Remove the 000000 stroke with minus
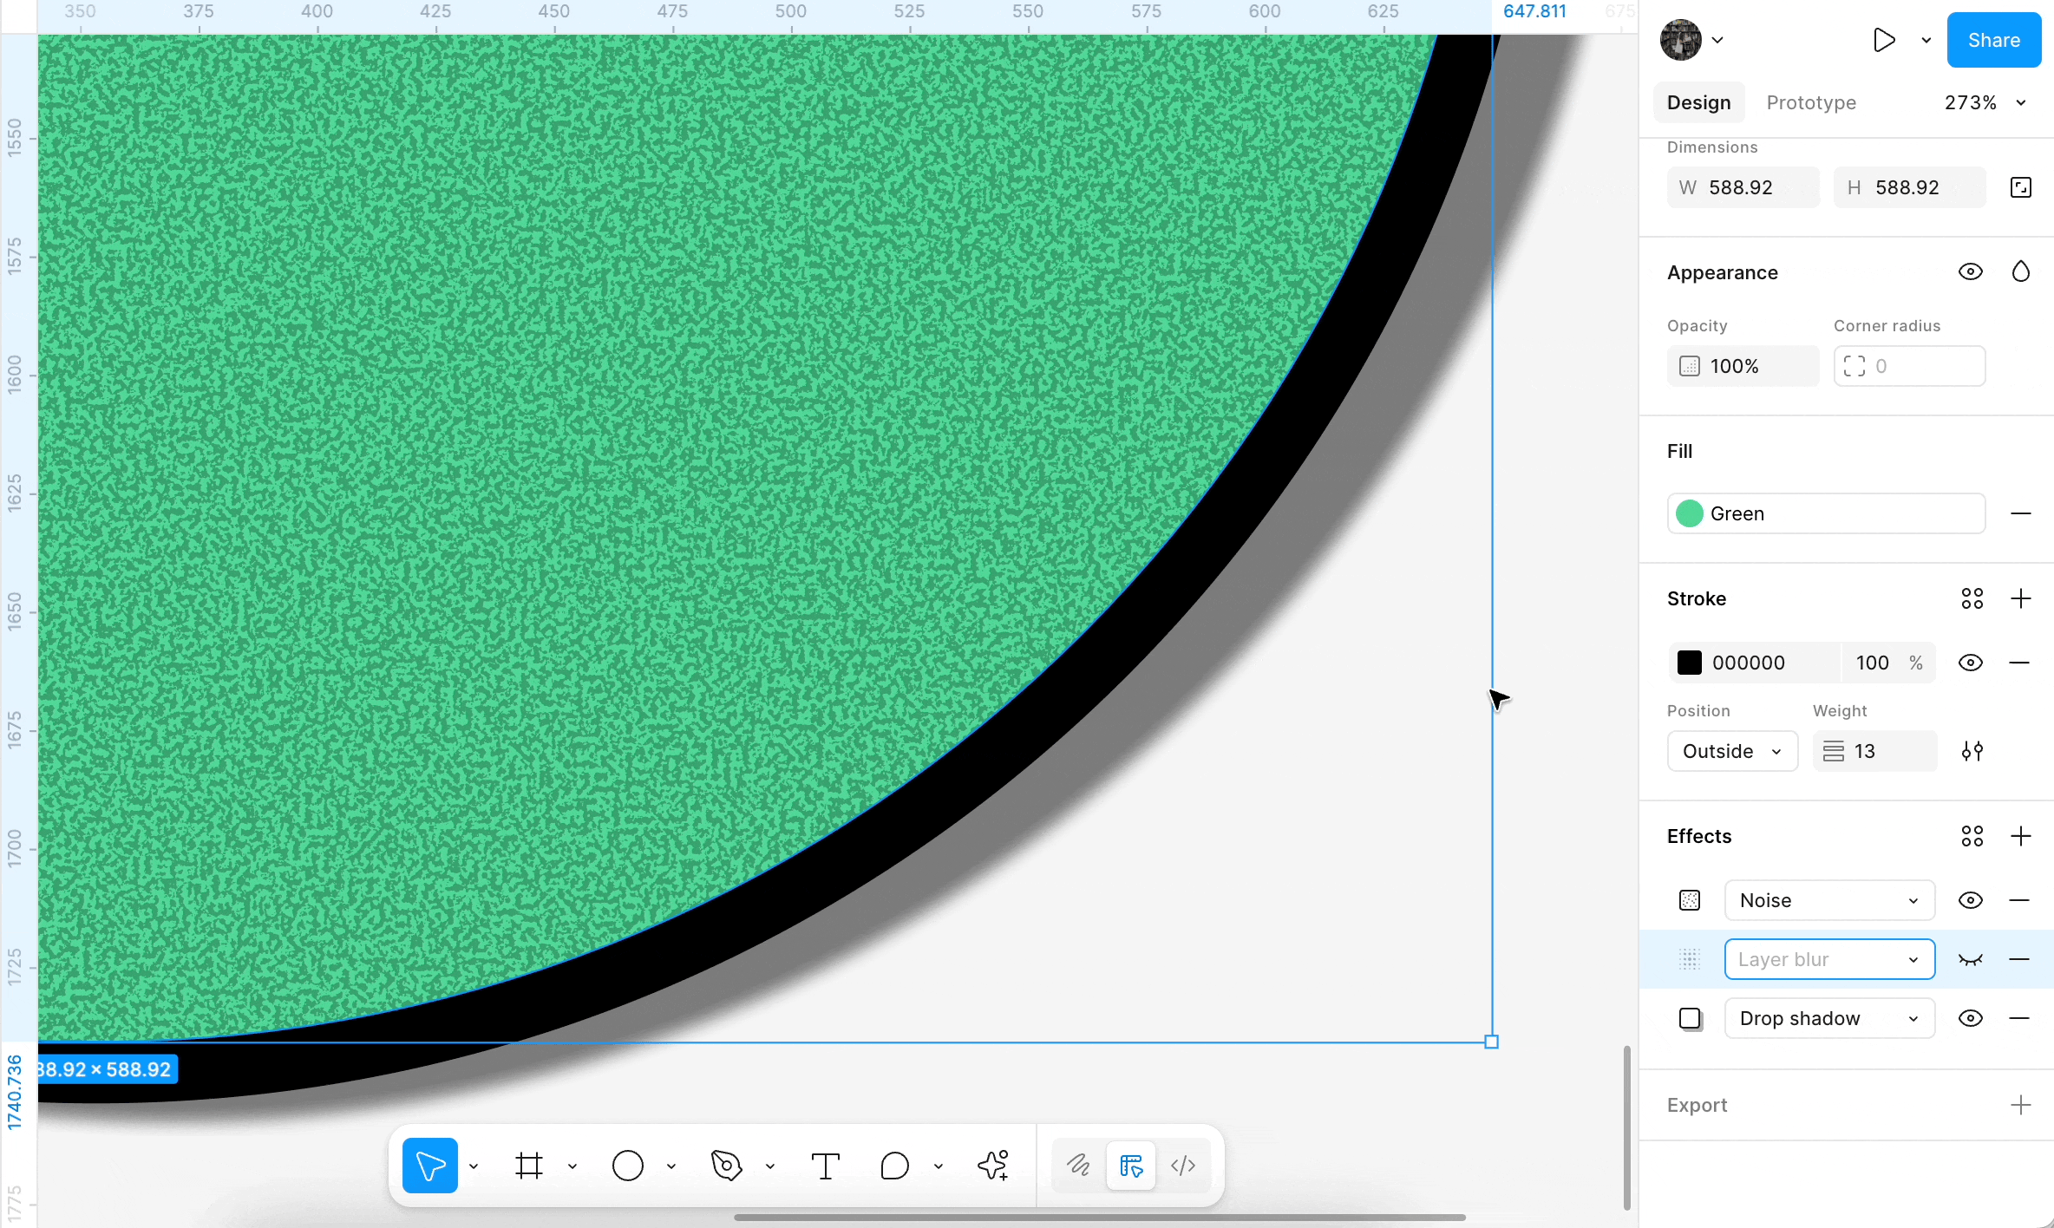 (2019, 663)
